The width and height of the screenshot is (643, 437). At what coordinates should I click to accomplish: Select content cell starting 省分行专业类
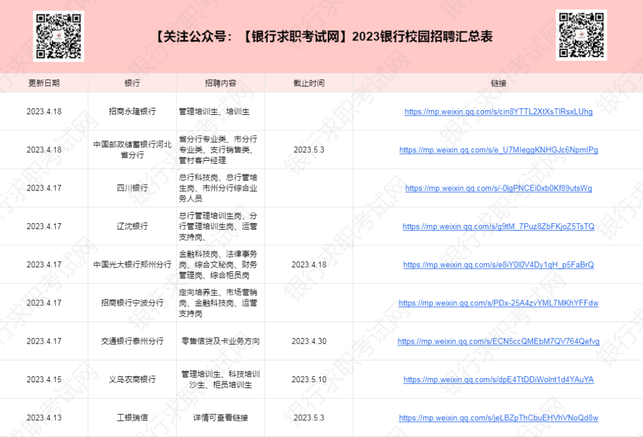[x=220, y=149]
